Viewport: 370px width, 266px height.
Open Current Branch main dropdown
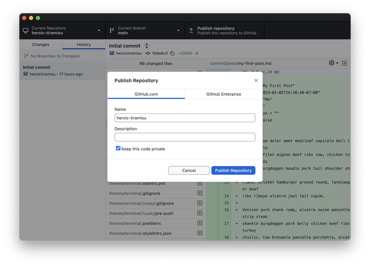(x=145, y=31)
